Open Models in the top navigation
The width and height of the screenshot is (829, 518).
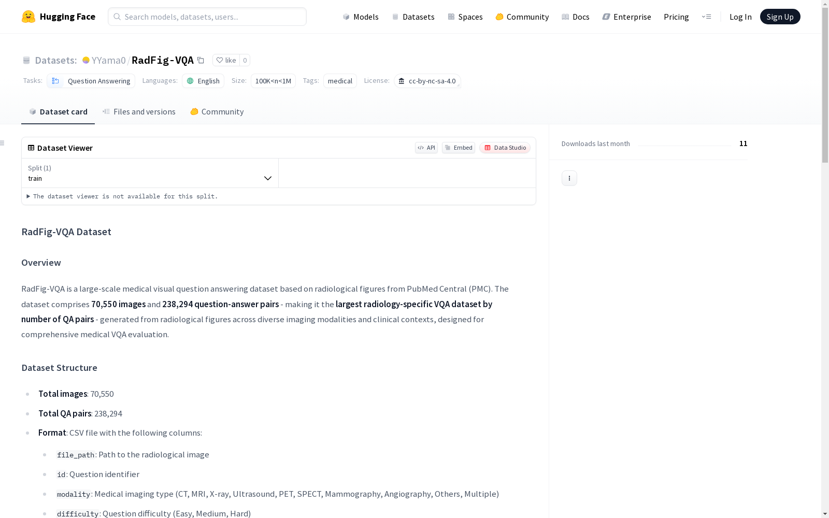[361, 17]
